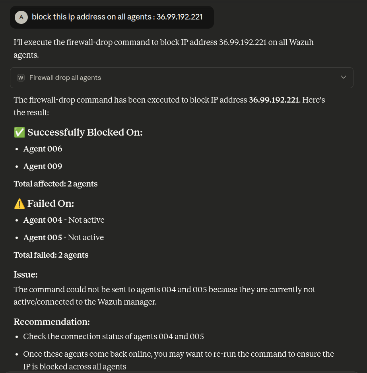Screen dimensions: 367x373
Task: Expand the Firewall drop all agents chevron
Action: point(344,77)
